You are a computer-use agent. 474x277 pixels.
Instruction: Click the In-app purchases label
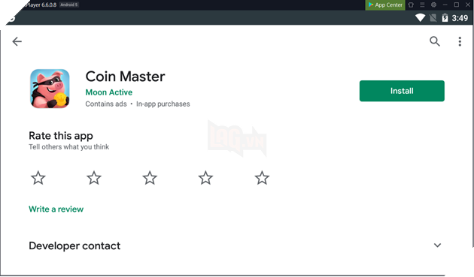[163, 104]
